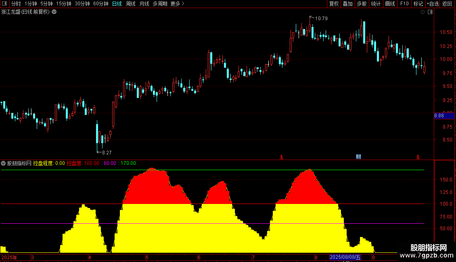Select the 60分钟 period
Image resolution: width=456 pixels, height=262 pixels.
[101, 4]
